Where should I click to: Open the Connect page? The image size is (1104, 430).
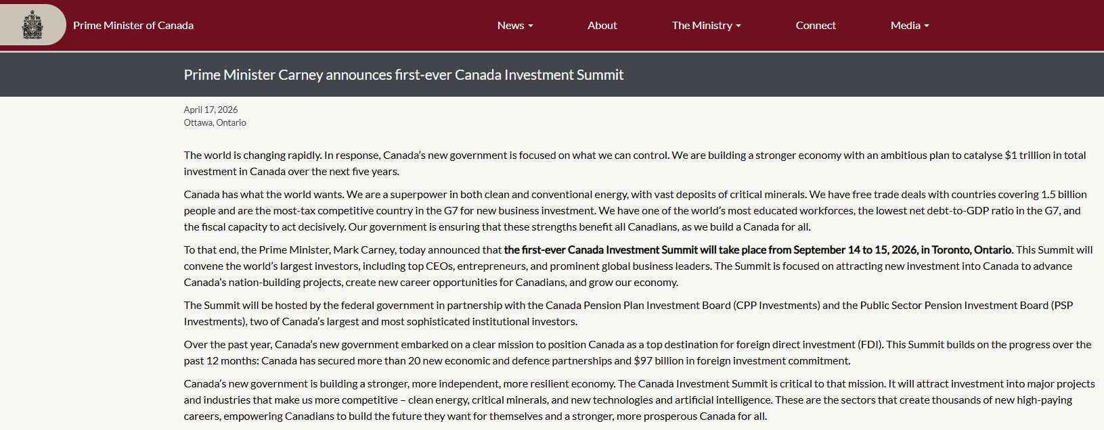(x=816, y=26)
